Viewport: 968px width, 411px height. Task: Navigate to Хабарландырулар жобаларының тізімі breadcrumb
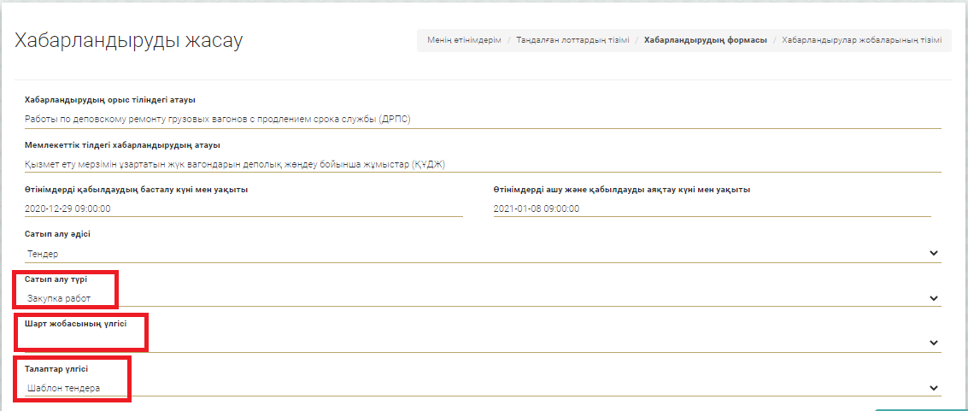tap(861, 40)
